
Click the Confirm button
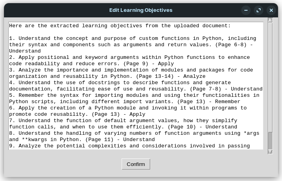pos(136,164)
